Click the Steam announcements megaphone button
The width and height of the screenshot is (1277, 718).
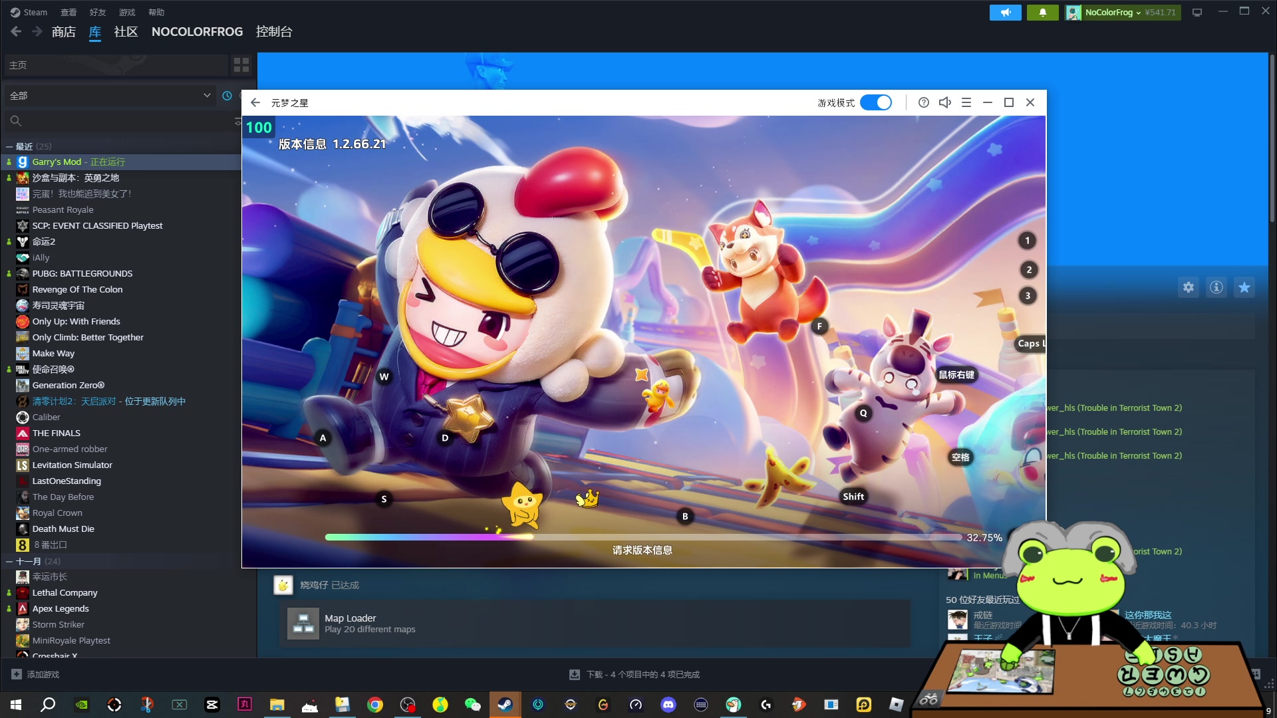point(1005,12)
